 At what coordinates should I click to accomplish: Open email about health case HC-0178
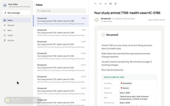click(x=61, y=102)
